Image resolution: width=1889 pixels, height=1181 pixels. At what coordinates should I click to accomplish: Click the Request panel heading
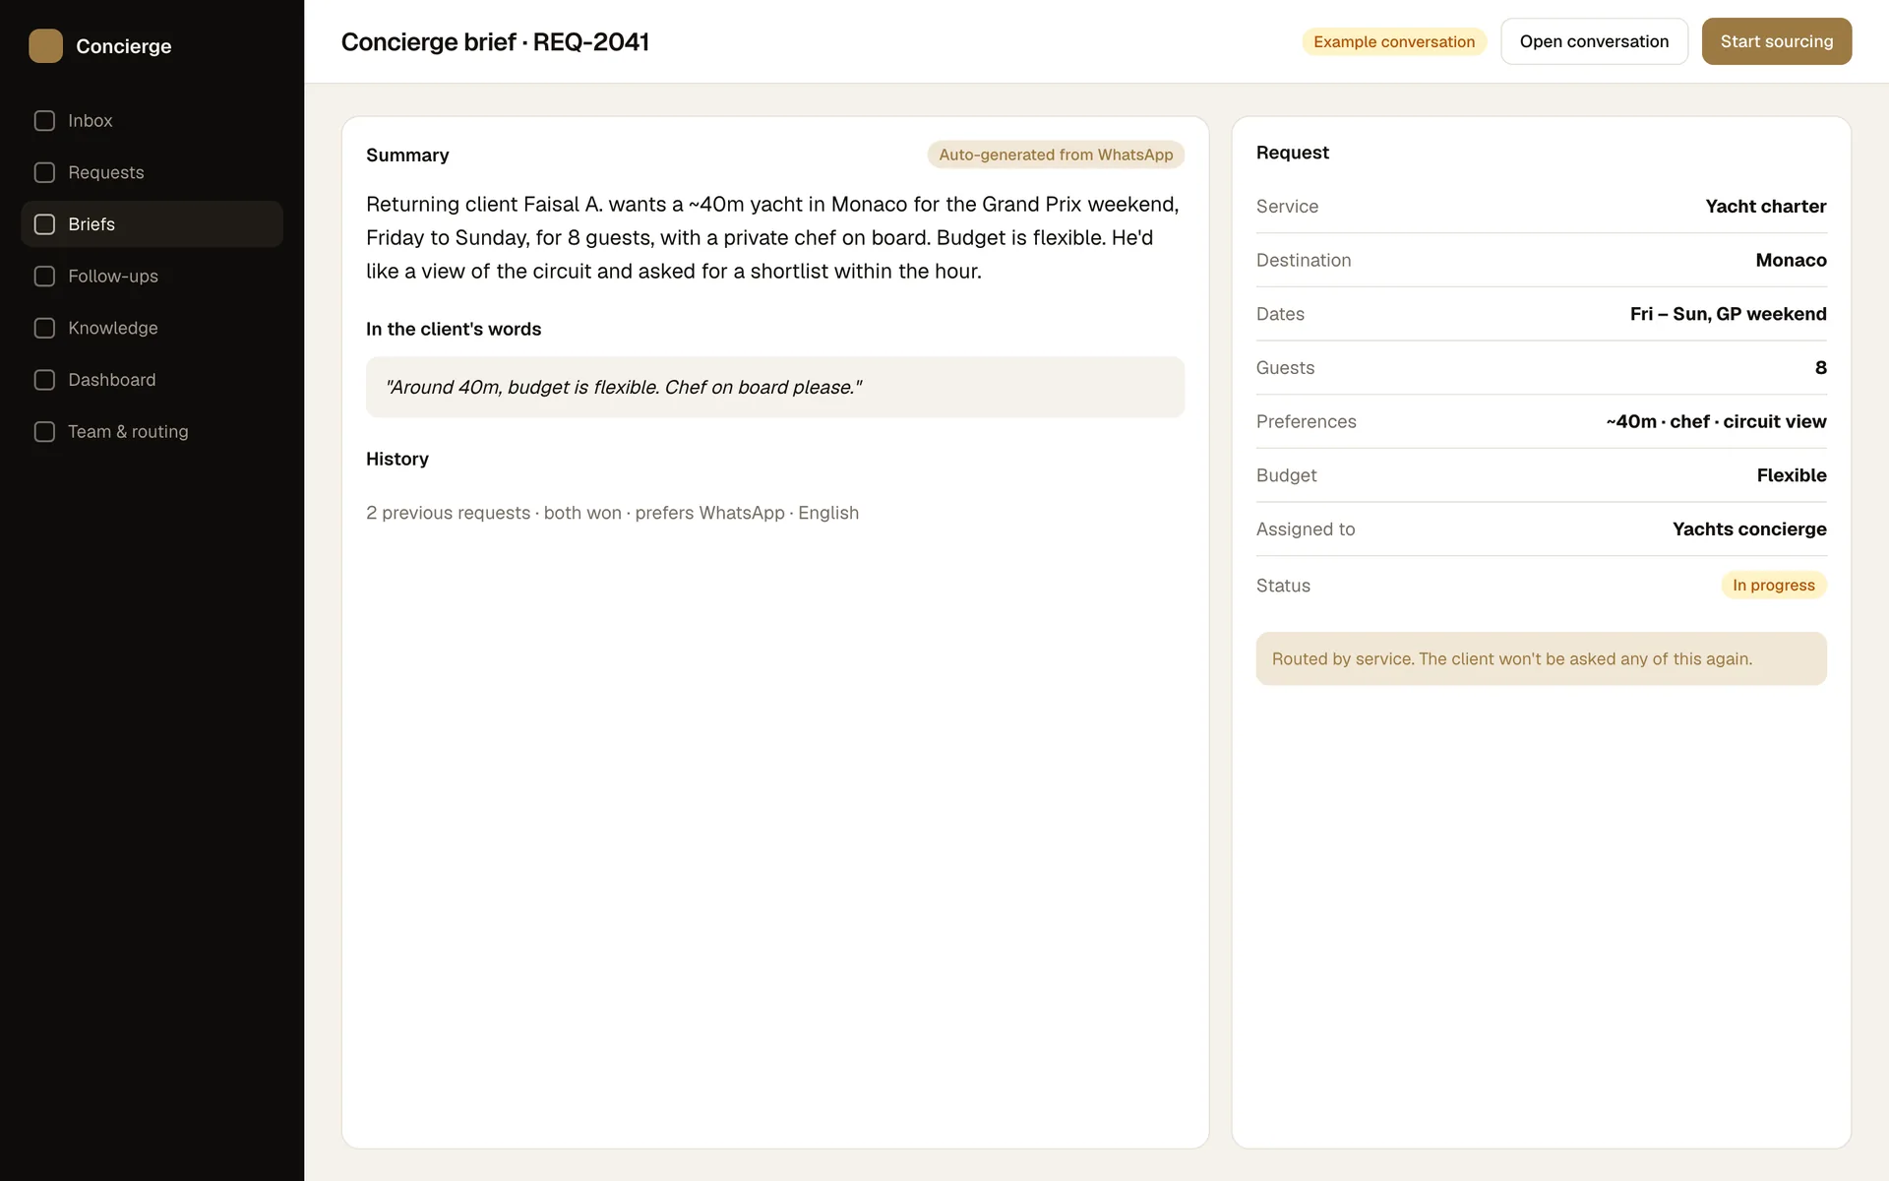click(1292, 153)
